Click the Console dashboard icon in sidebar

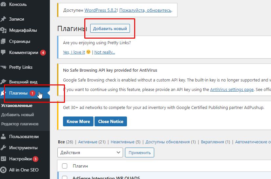coord(4,5)
